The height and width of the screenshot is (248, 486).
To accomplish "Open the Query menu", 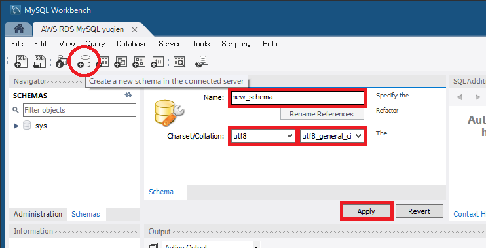I will (x=95, y=44).
